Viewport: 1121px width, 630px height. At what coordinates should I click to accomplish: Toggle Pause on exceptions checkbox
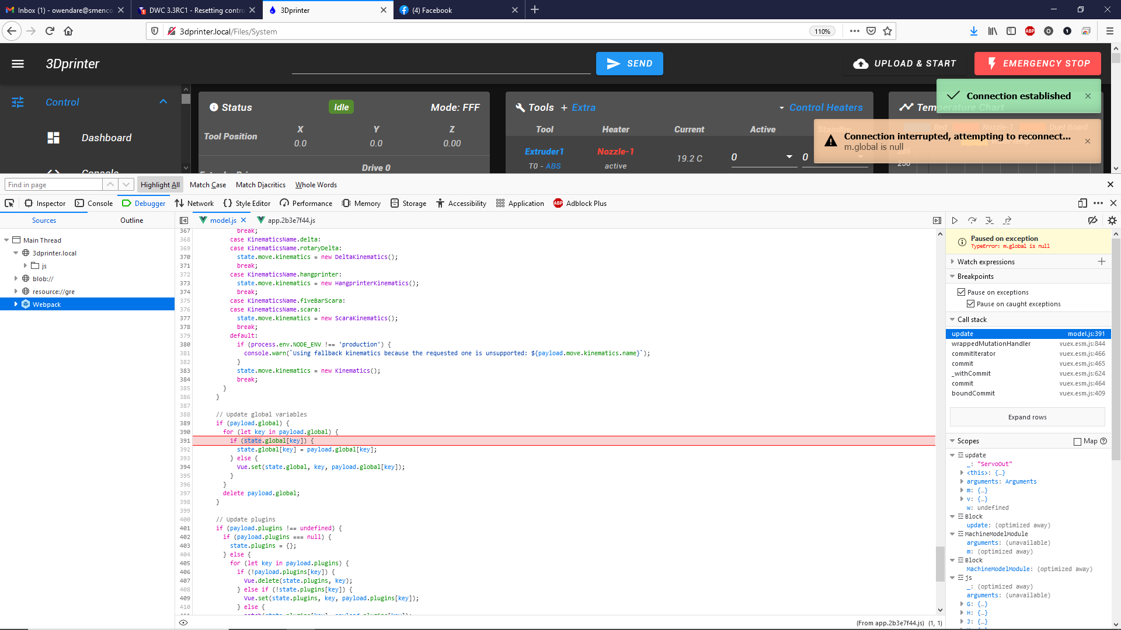coord(961,292)
